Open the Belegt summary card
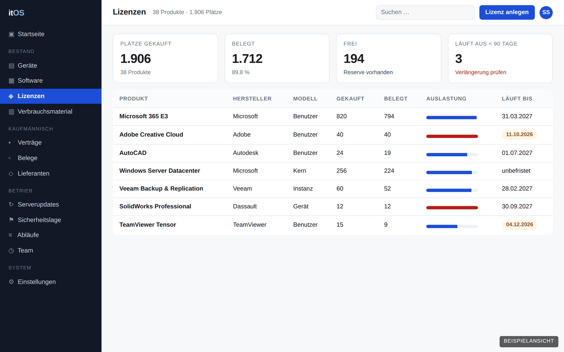 coord(277,58)
